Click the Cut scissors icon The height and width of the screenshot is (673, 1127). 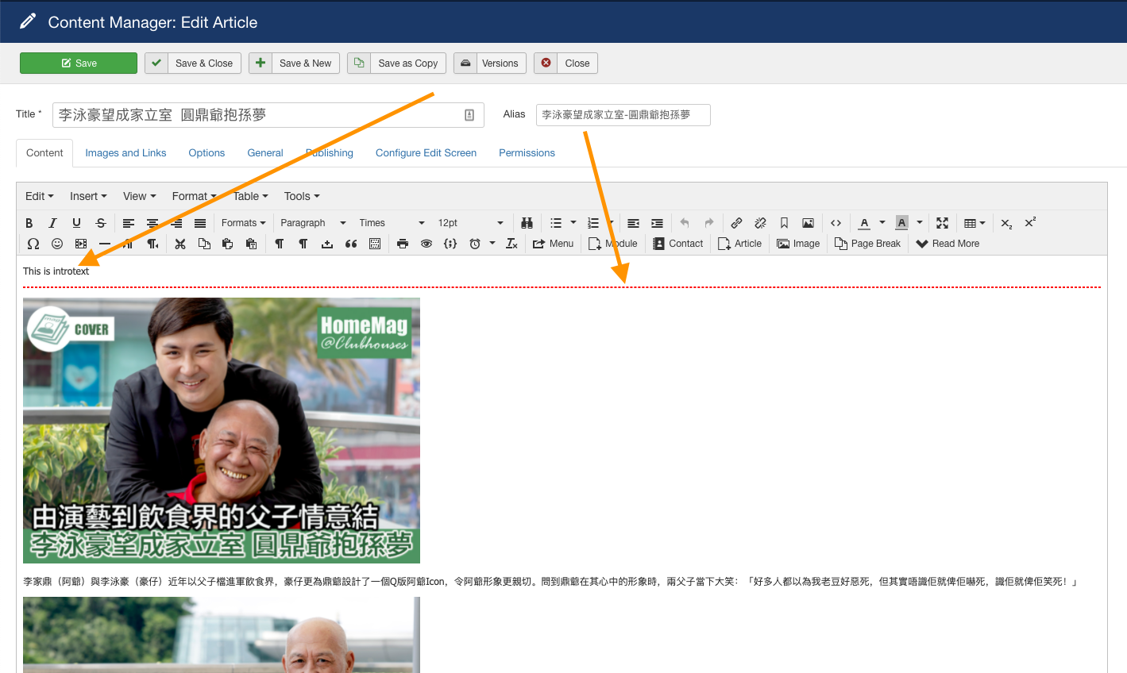[x=180, y=244]
